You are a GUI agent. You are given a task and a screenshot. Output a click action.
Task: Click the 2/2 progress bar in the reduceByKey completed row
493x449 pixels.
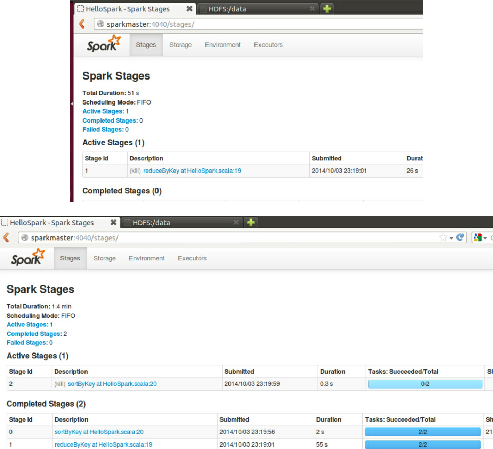(423, 444)
